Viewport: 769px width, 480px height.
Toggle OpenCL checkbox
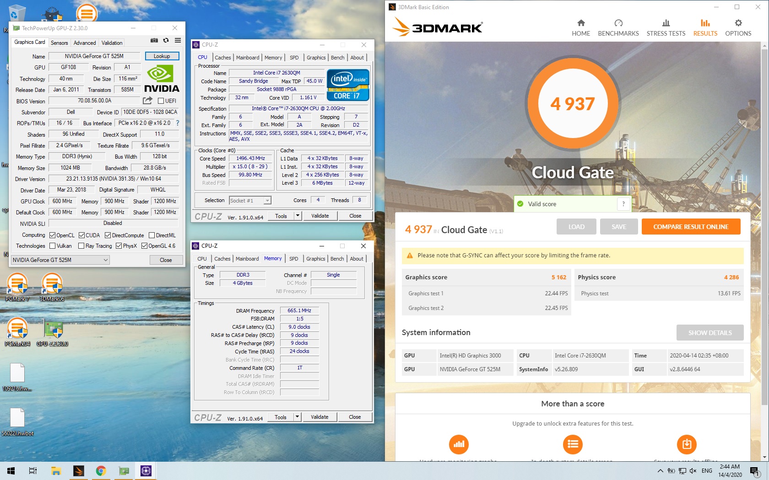pos(52,235)
